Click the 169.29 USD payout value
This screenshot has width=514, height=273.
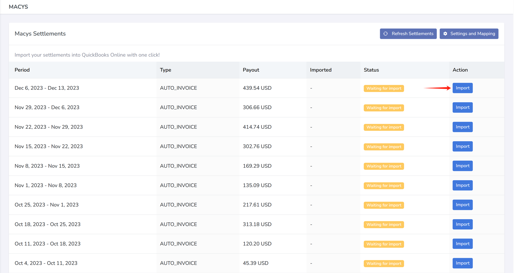coord(257,166)
